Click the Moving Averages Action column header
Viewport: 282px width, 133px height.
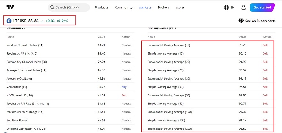click(x=267, y=37)
